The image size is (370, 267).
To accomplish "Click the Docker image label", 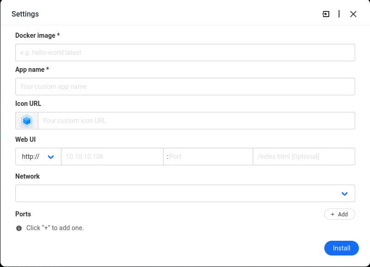I will 37,35.
